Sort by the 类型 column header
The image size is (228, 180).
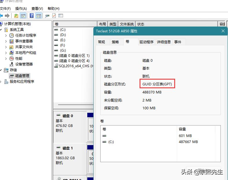(x=113, y=24)
